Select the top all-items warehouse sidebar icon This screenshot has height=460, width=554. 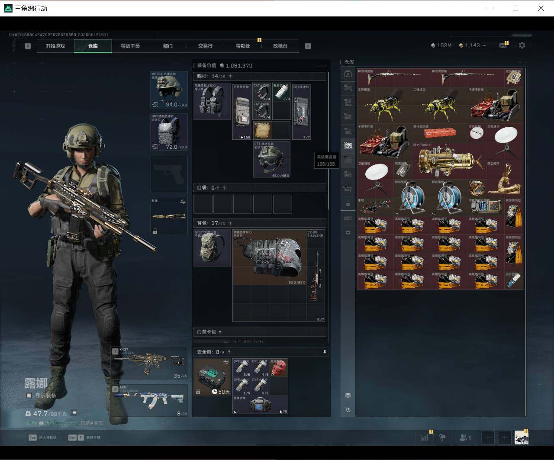348,74
